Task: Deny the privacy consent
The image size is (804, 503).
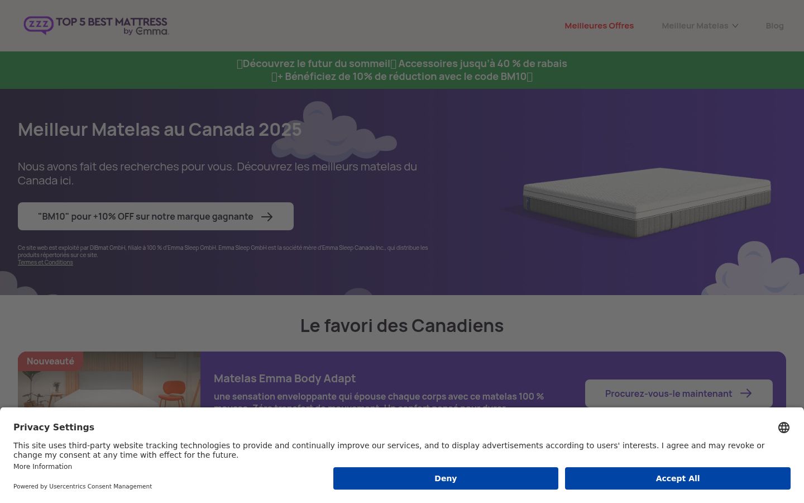Action: tap(446, 478)
